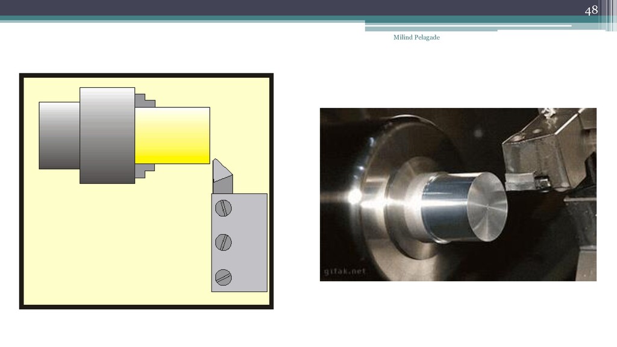
Task: Click the yellow workpiece in diagram
Action: (x=172, y=136)
